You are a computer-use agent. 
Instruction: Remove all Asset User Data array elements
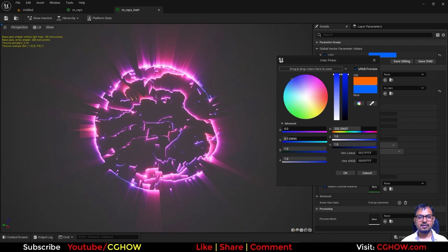point(406,203)
